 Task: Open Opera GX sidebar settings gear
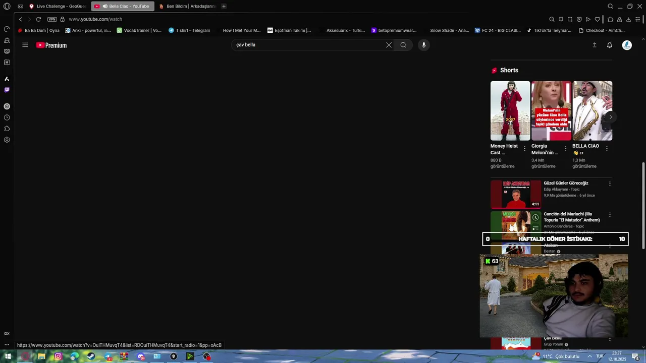coord(7,140)
